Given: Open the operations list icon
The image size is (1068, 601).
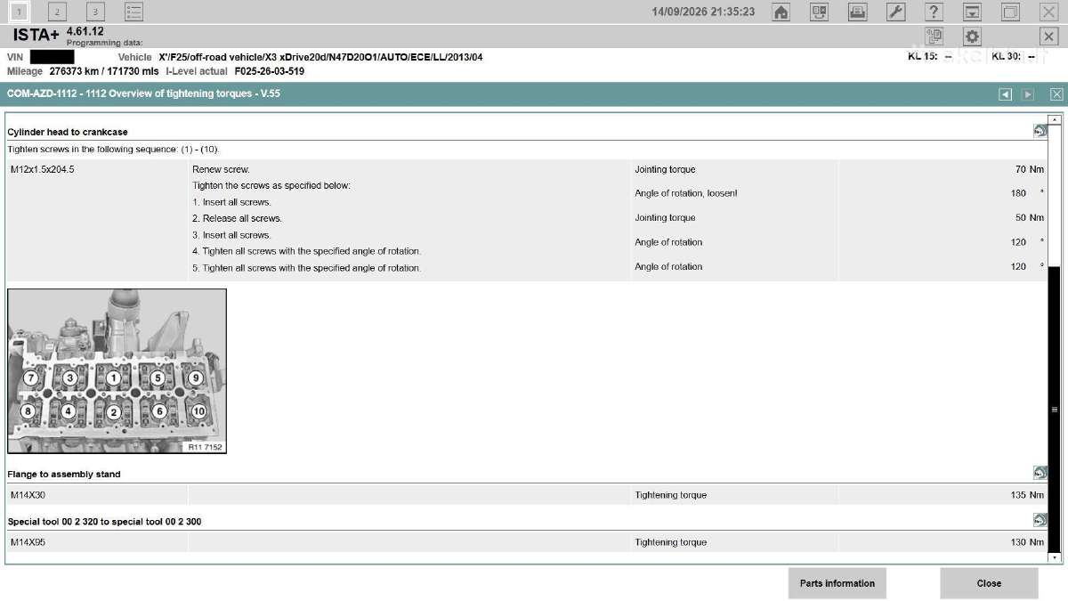Looking at the screenshot, I should point(133,12).
